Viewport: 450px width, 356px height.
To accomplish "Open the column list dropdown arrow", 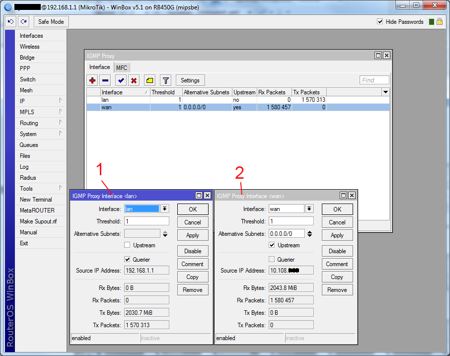I will pos(385,92).
